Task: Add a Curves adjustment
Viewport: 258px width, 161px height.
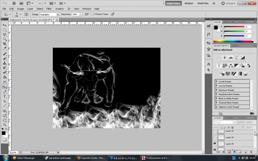Action: tap(236, 58)
